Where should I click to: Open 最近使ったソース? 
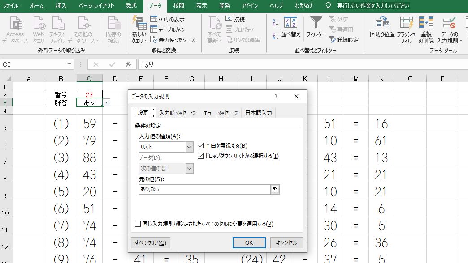coord(173,40)
